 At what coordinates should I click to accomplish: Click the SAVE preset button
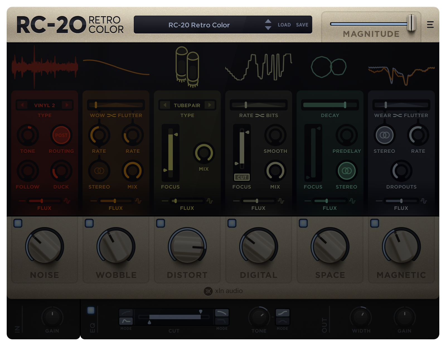point(302,25)
